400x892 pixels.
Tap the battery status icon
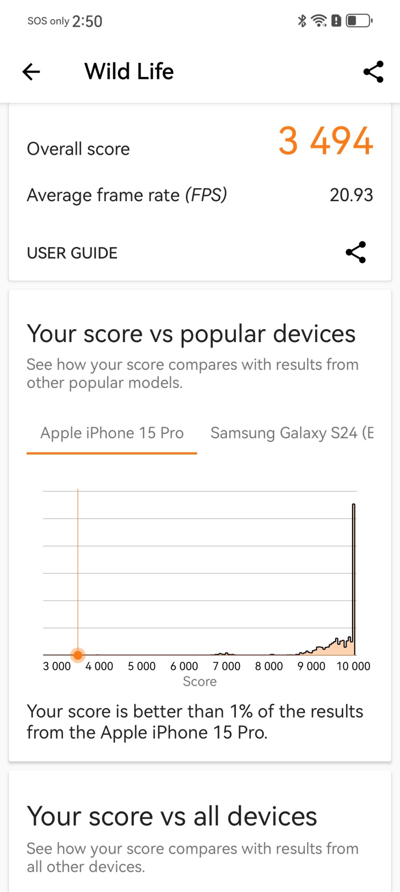point(359,21)
